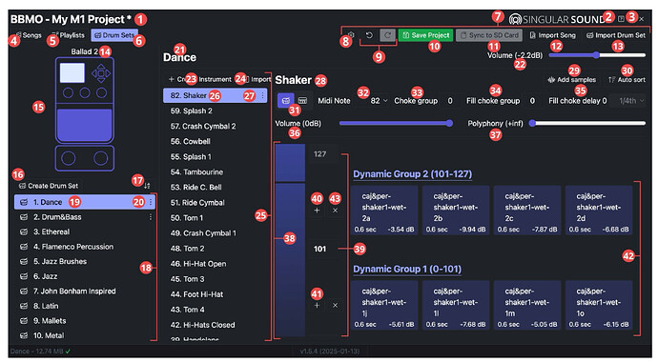Viewport: 658px width, 362px height.
Task: Switch to the Songs tab
Action: click(x=29, y=35)
